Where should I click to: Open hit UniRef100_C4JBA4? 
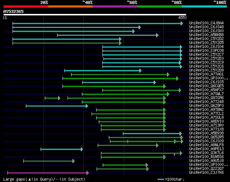click(x=206, y=23)
